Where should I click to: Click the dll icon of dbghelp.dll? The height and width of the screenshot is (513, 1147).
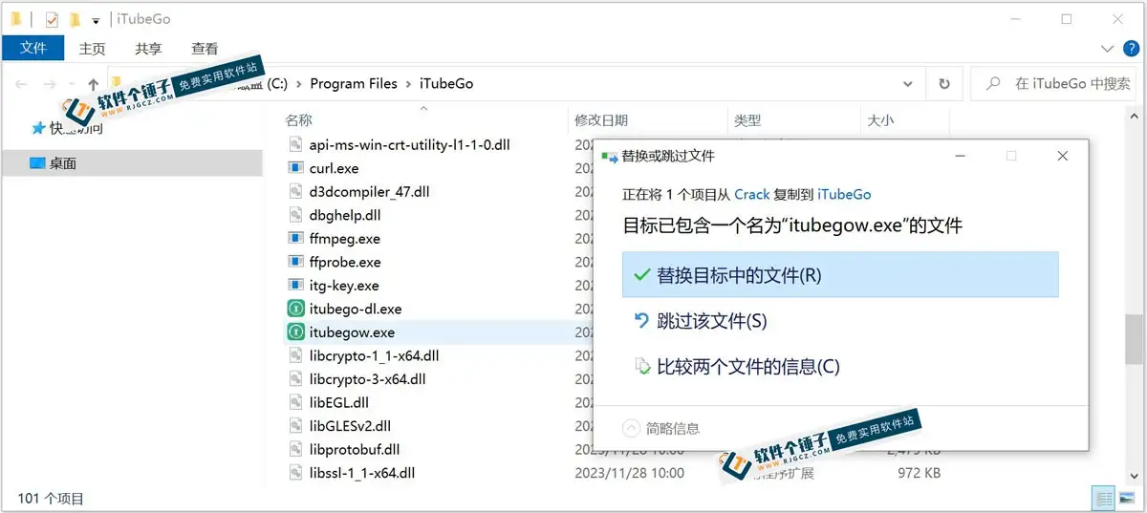[x=295, y=215]
